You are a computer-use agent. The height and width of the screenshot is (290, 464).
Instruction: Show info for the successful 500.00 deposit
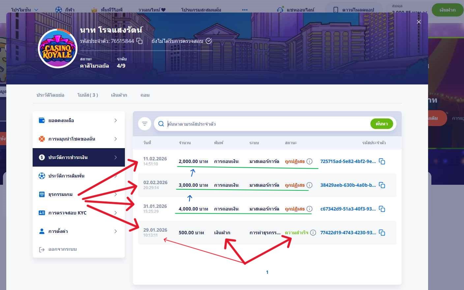tap(313, 233)
